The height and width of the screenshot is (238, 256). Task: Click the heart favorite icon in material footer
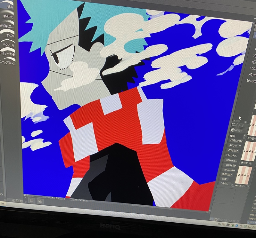pyautogui.click(x=234, y=221)
